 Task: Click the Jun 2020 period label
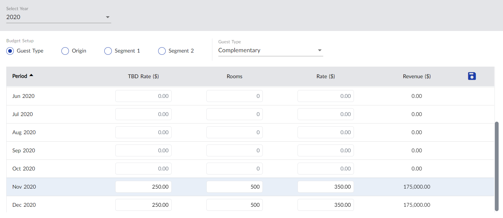coord(23,96)
